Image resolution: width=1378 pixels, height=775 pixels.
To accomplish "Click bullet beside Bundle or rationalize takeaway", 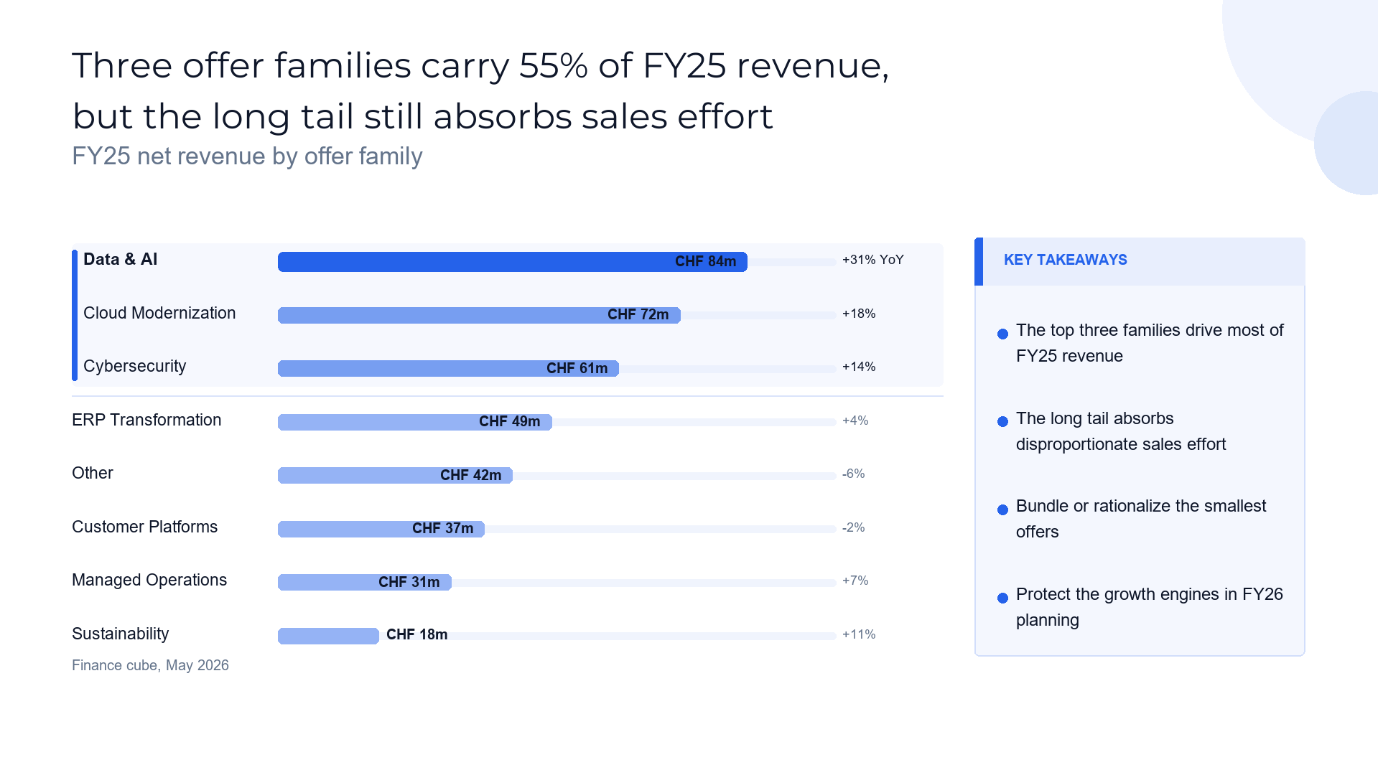I will click(1002, 509).
